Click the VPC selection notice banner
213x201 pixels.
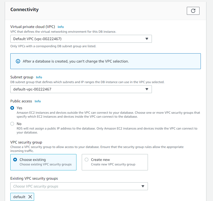106,61
